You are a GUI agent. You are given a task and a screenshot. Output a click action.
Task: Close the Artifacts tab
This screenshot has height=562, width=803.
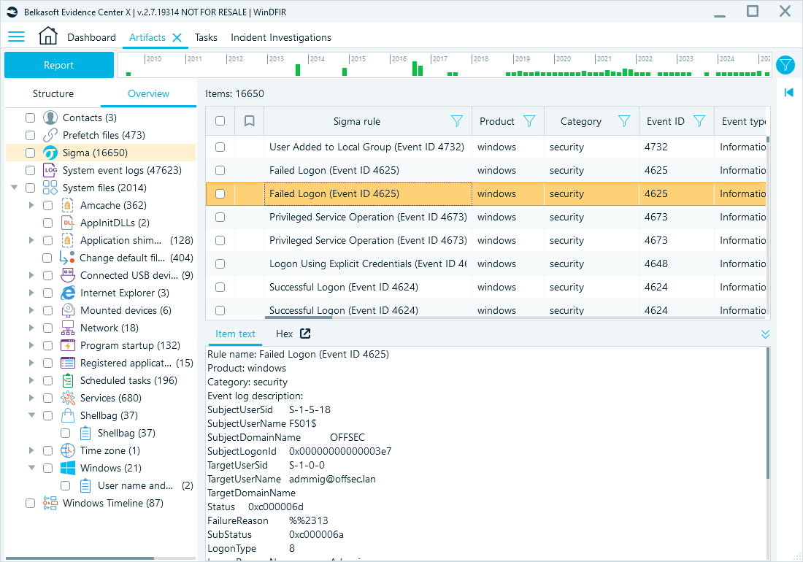[177, 37]
